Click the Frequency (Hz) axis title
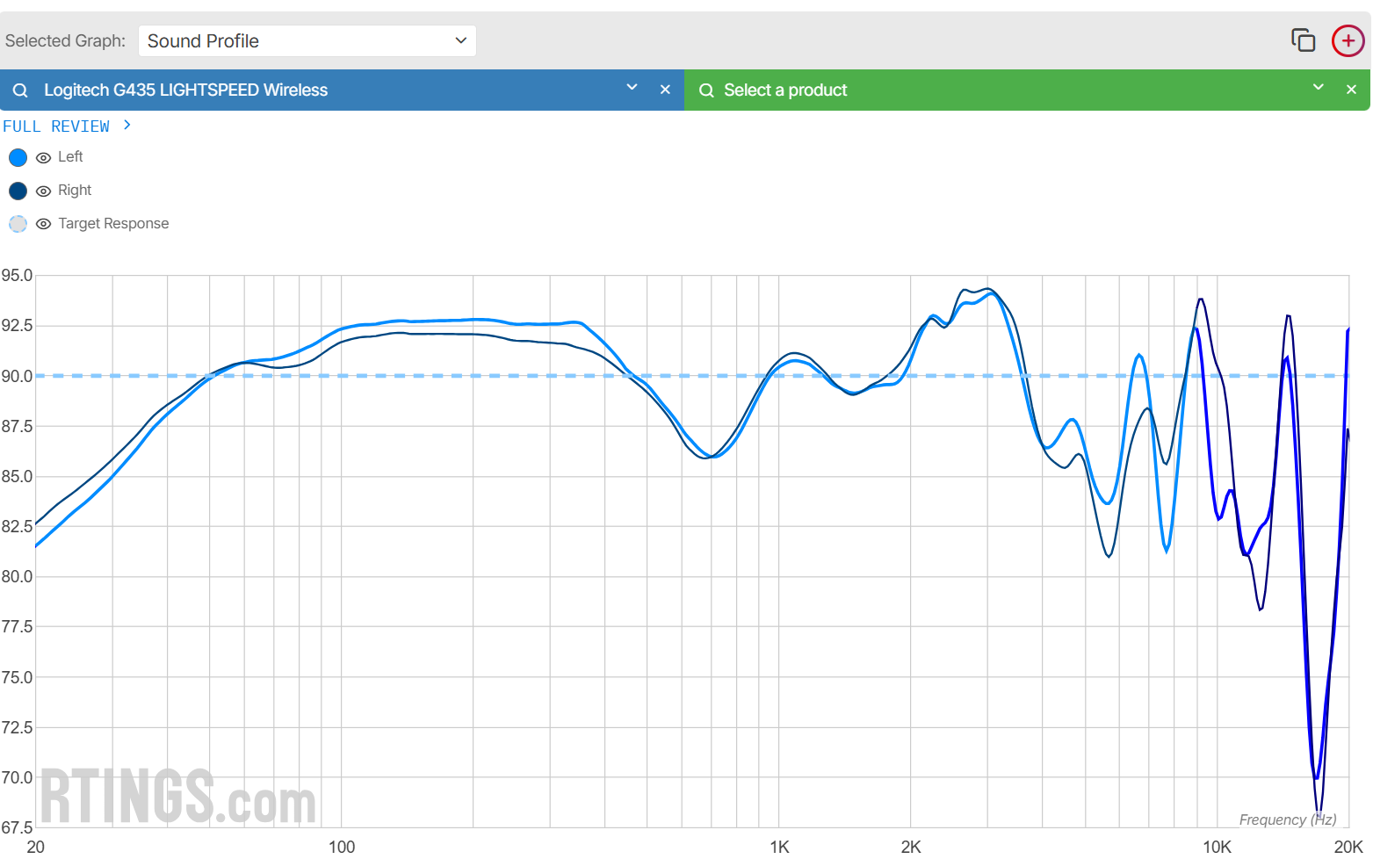This screenshot has height=859, width=1373. [x=1288, y=819]
